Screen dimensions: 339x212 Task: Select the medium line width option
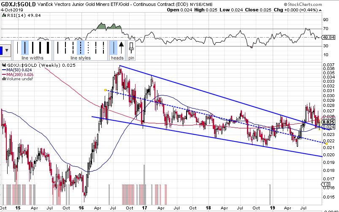(x=33, y=48)
